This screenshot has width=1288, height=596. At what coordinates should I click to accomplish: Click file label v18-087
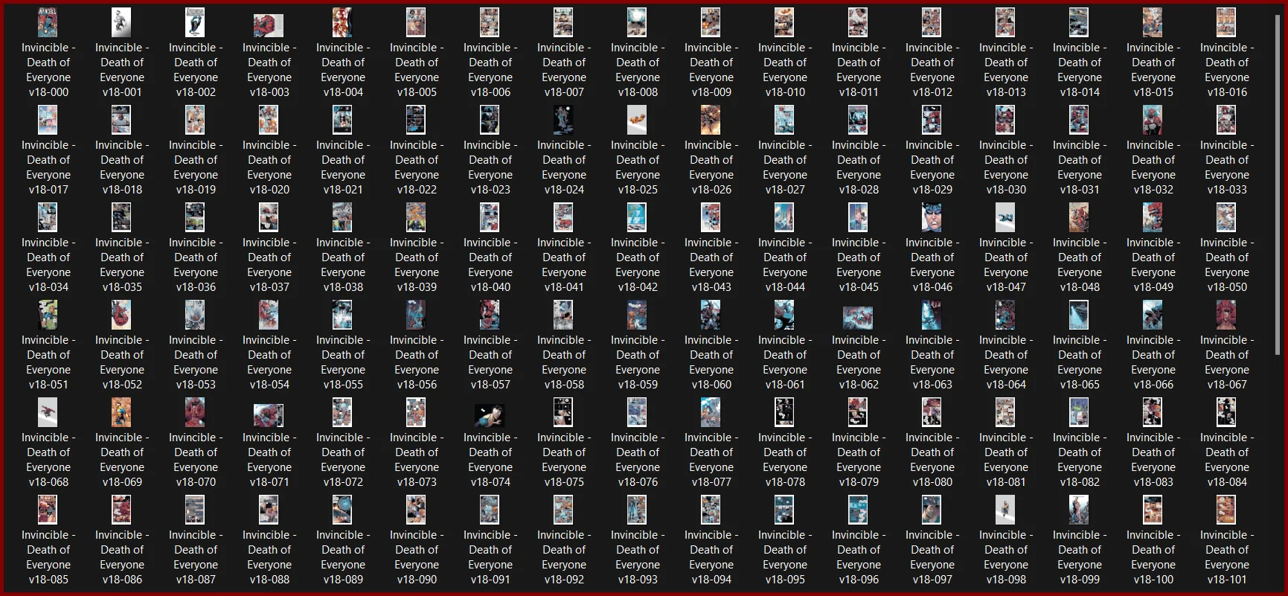(x=196, y=557)
